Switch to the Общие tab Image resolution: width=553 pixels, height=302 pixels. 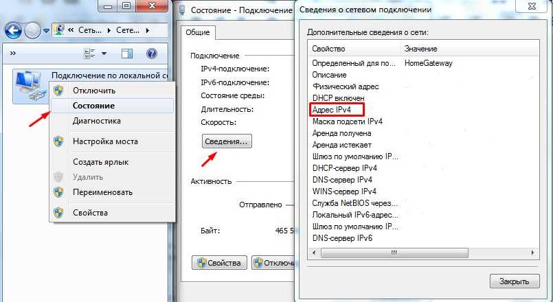[x=199, y=32]
